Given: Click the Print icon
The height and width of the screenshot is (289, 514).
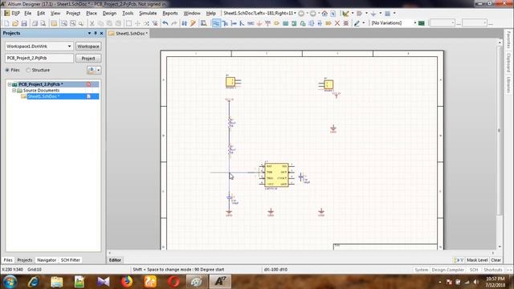Looking at the screenshot, I should pyautogui.click(x=35, y=23).
